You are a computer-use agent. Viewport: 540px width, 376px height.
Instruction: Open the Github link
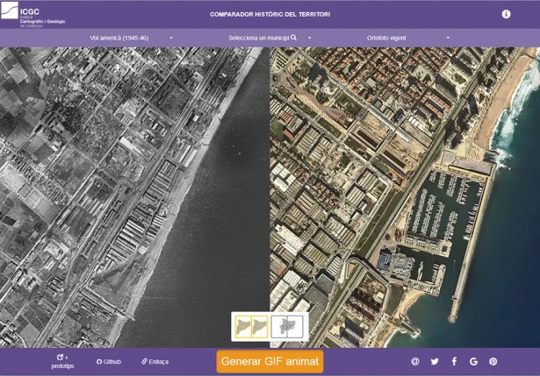click(109, 361)
